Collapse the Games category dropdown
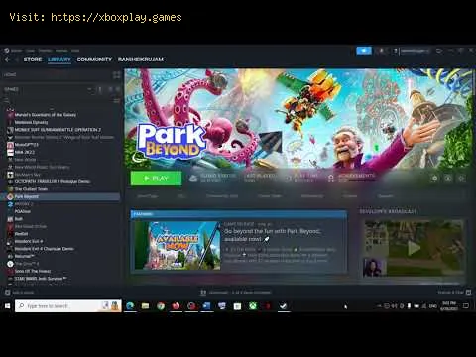The height and width of the screenshot is (357, 476). pyautogui.click(x=90, y=89)
